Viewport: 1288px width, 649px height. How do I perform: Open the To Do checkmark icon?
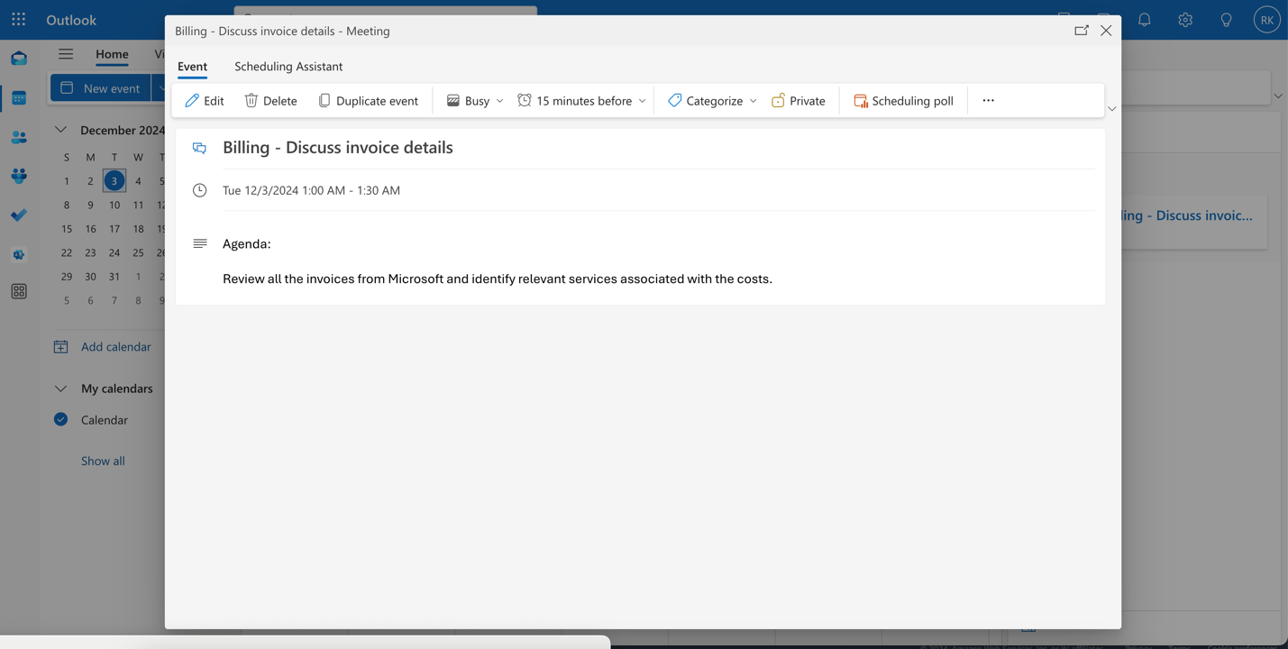19,215
